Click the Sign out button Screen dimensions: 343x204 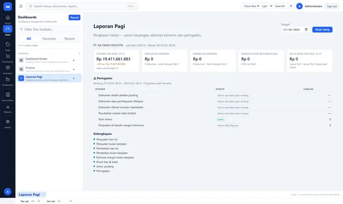pos(332,6)
